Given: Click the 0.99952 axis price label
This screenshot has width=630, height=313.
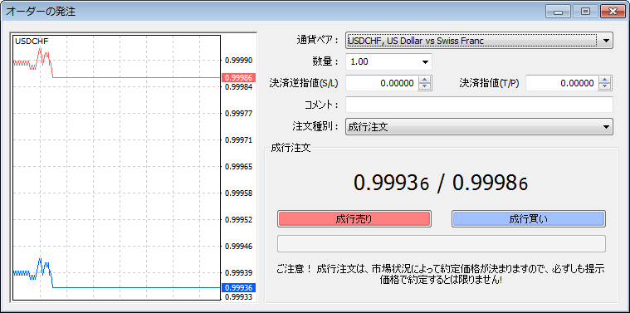Looking at the screenshot, I should 239,220.
